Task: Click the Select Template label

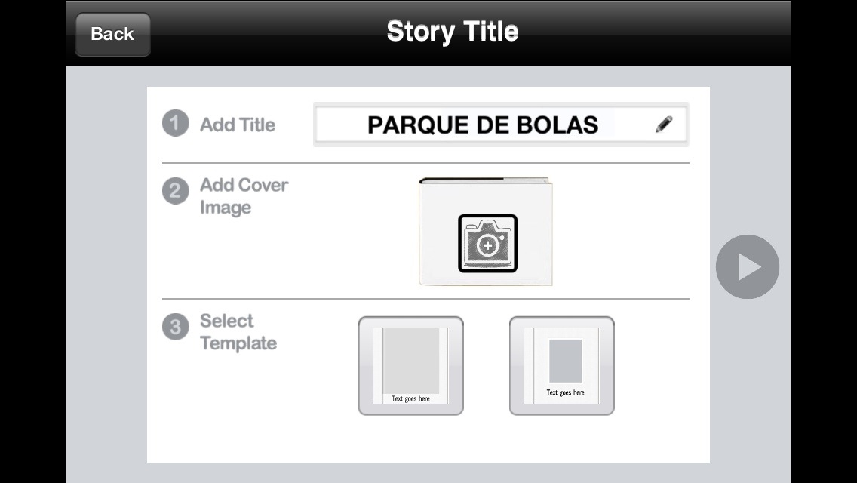Action: click(238, 332)
